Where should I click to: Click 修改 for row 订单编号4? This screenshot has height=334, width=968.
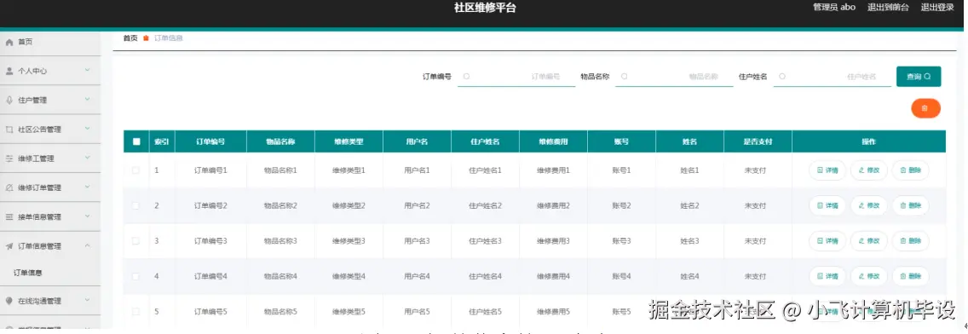click(x=868, y=276)
